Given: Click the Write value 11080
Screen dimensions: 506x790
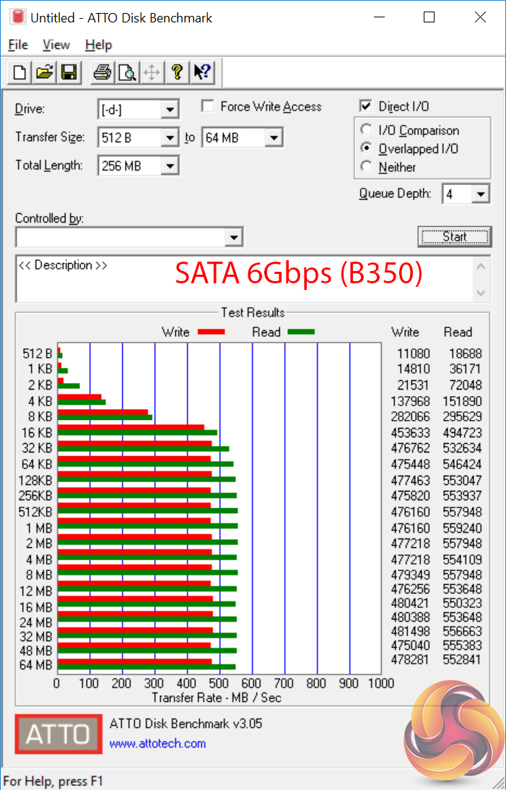Looking at the screenshot, I should (413, 353).
